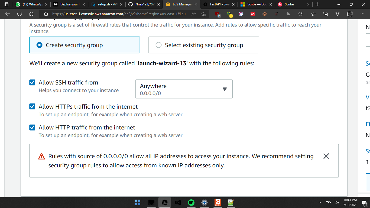Image resolution: width=370 pixels, height=208 pixels.
Task: Open the Anywhere 0.0.0.0/0 source dropdown
Action: pyautogui.click(x=184, y=89)
